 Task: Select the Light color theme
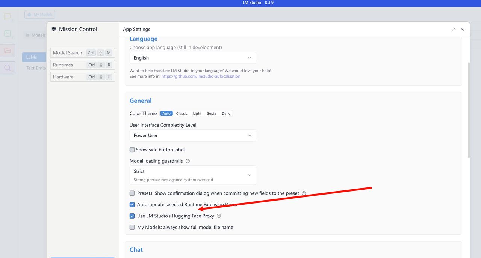coord(197,114)
